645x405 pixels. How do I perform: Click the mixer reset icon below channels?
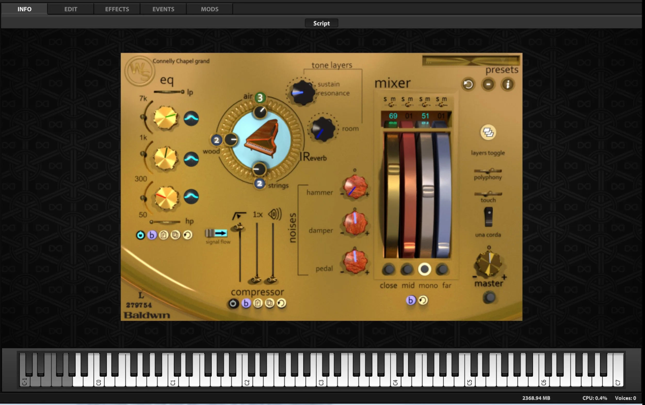tap(423, 300)
